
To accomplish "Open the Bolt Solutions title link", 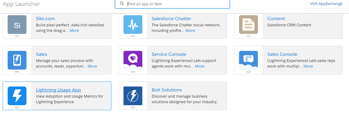I will click(x=167, y=90).
